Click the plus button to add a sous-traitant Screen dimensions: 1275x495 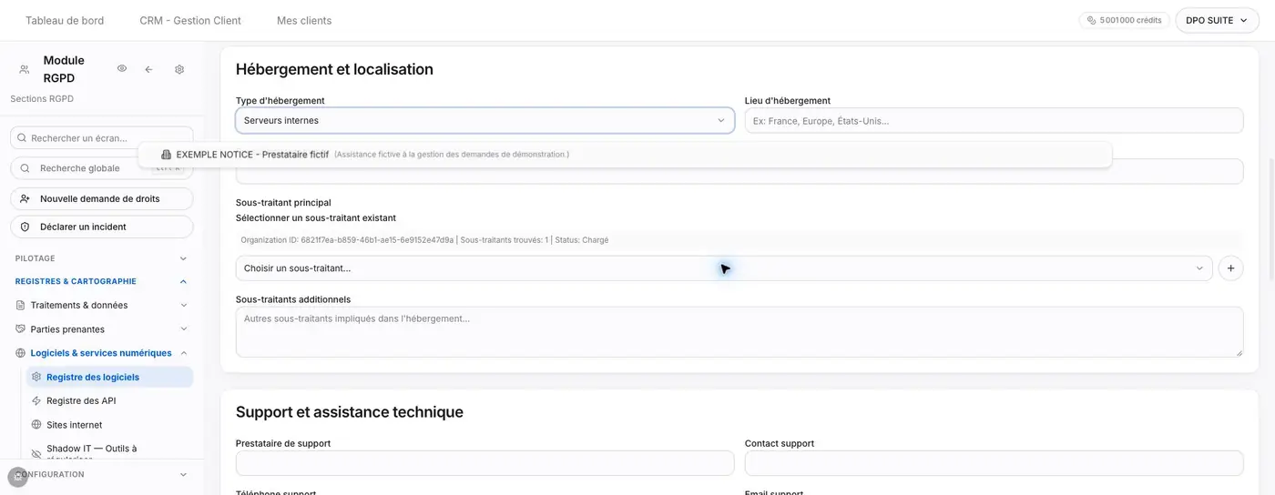[x=1230, y=268]
